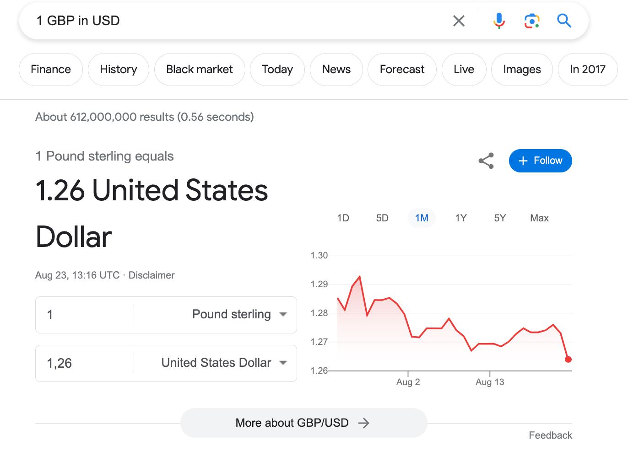The height and width of the screenshot is (451, 628).
Task: Clear the search box with the X icon
Action: point(459,21)
